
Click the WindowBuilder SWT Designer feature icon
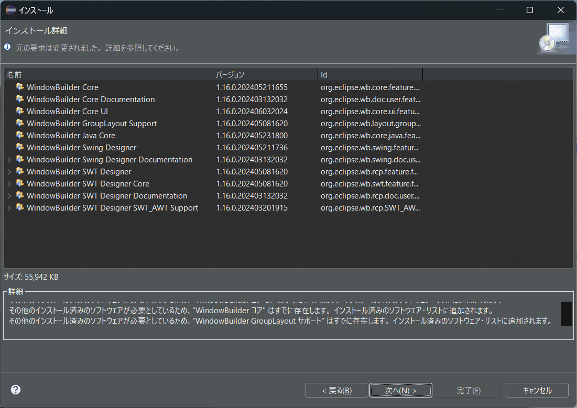(x=20, y=171)
